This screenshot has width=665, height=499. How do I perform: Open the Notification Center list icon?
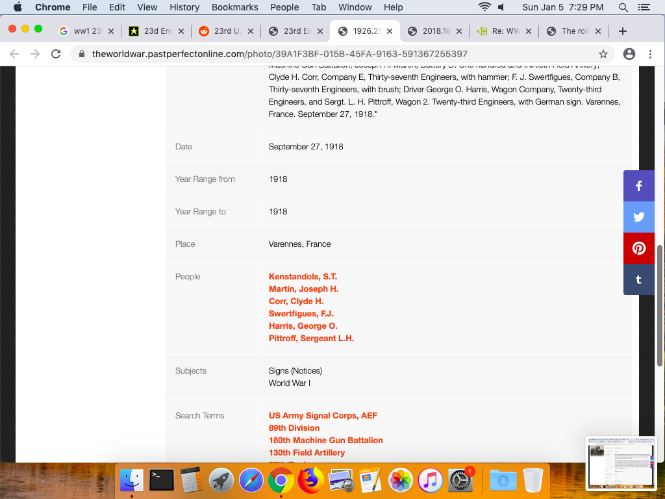pos(644,7)
